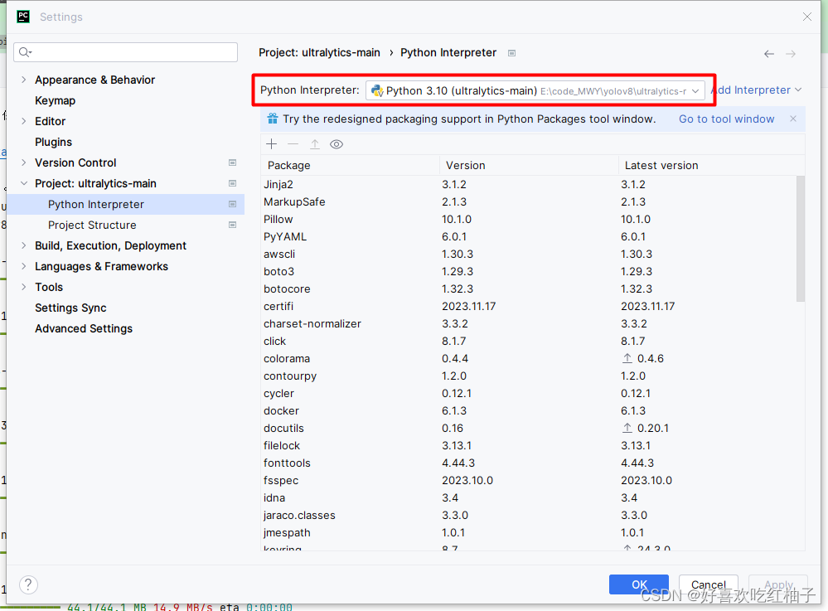The image size is (828, 611).
Task: Click docutils' latest version 0.20.1
Action: click(652, 429)
